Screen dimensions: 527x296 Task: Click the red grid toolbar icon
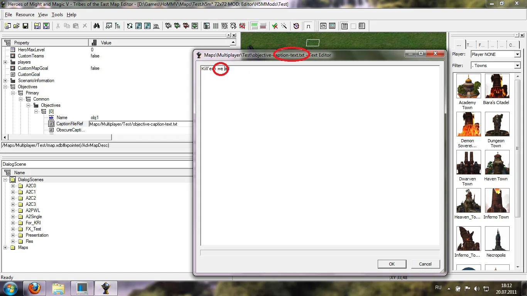242,26
